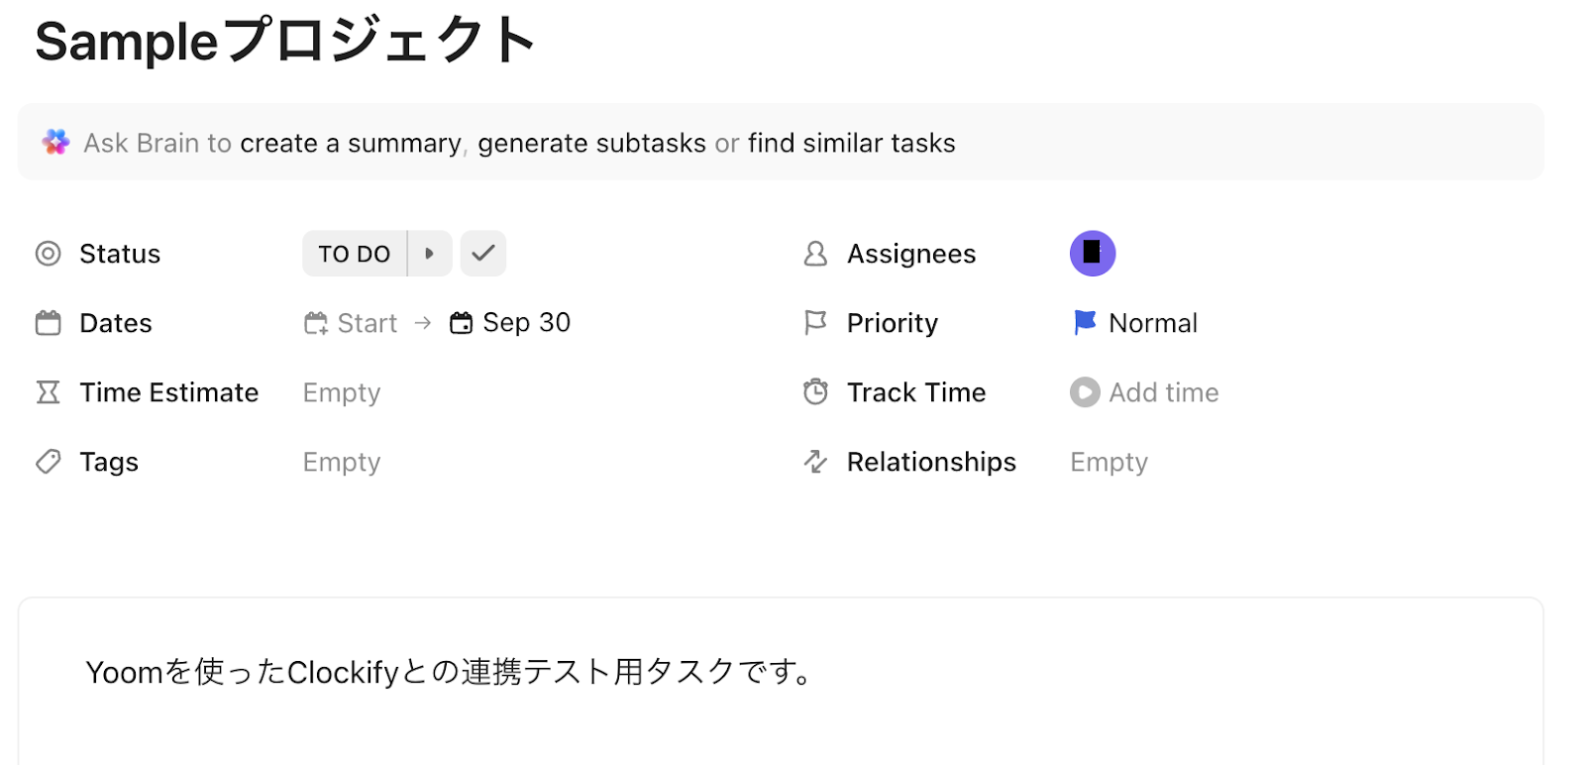The image size is (1585, 765).
Task: Click the Time Estimate Empty field
Action: 341,392
